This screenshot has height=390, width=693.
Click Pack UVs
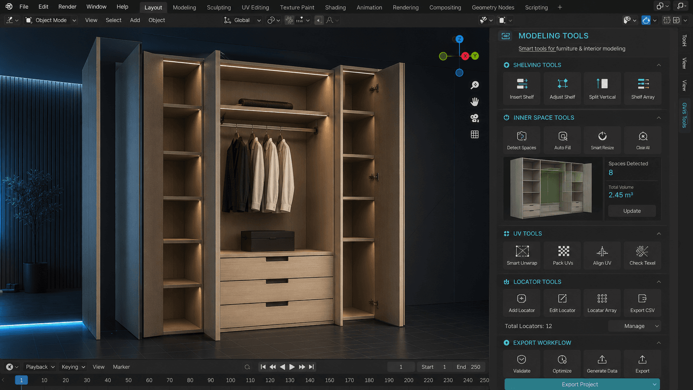pyautogui.click(x=562, y=255)
